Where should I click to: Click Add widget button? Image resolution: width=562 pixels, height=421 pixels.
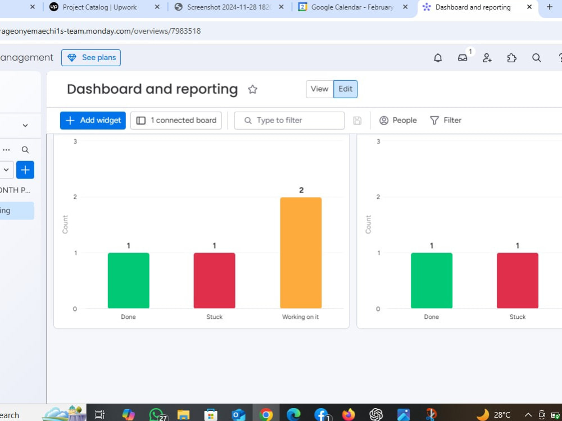click(x=93, y=120)
